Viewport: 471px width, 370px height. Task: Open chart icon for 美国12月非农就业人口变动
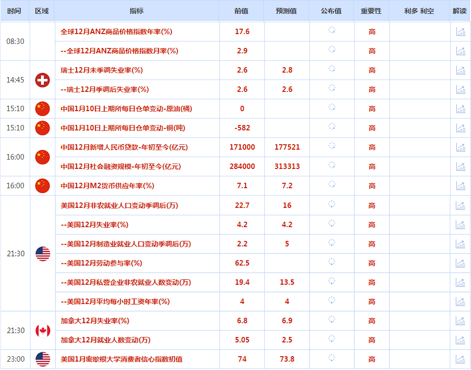point(460,206)
